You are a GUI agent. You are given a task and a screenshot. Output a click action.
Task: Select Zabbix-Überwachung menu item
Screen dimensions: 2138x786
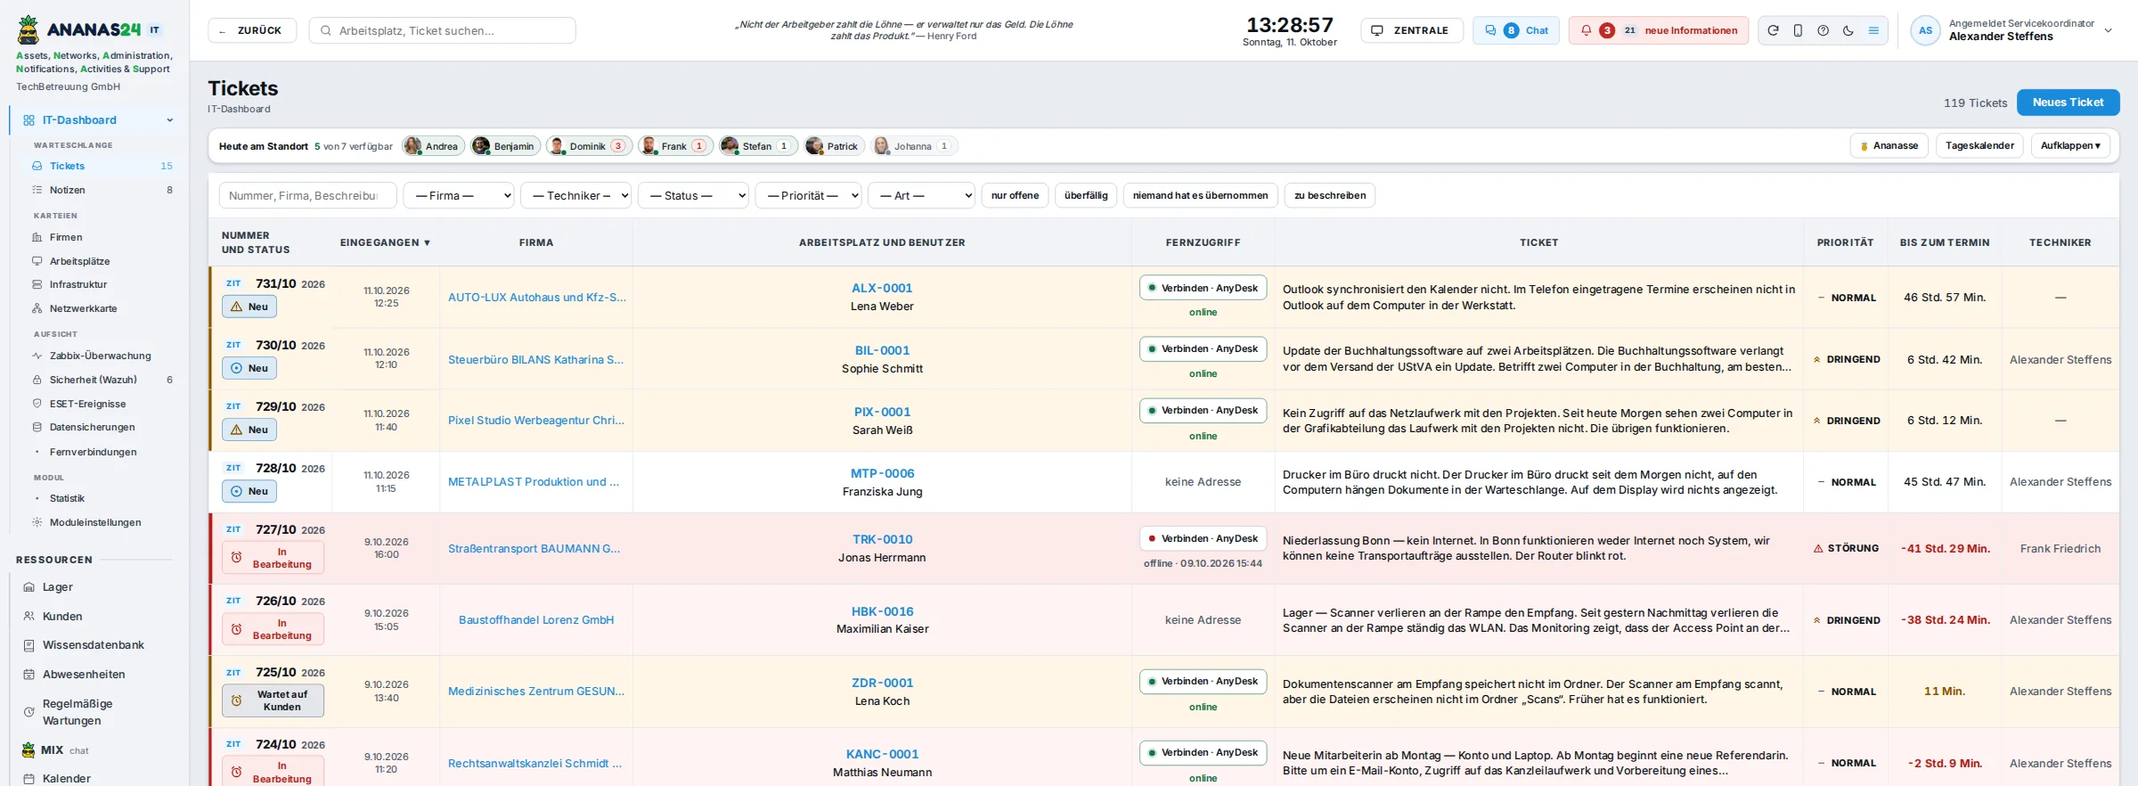[x=101, y=356]
